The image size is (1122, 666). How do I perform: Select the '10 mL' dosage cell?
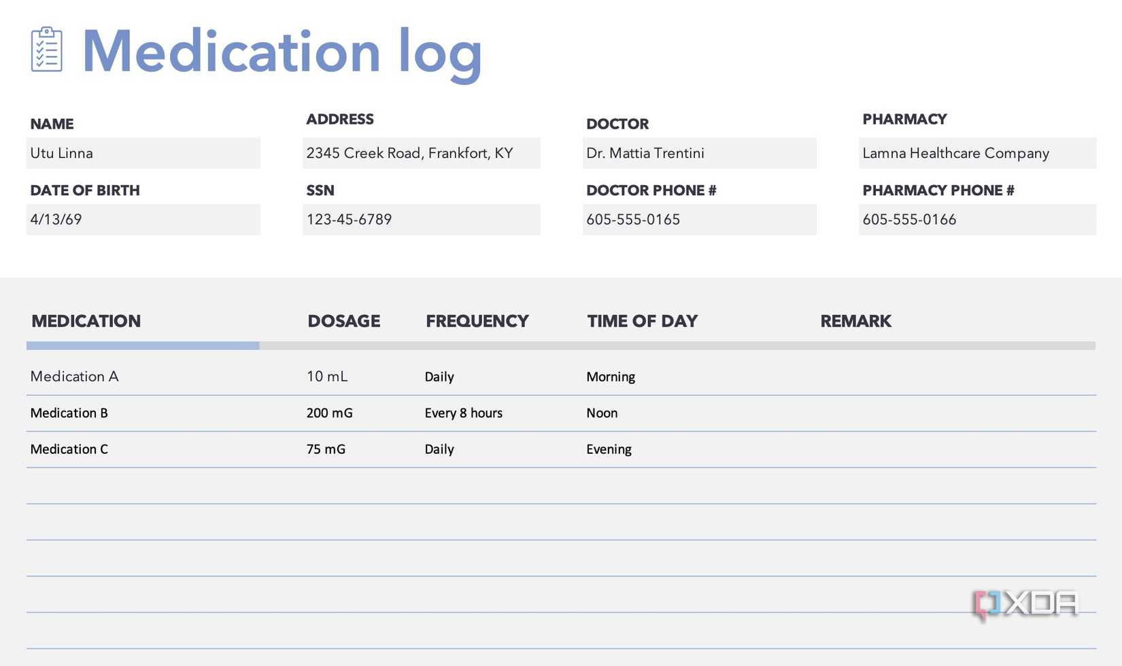327,376
